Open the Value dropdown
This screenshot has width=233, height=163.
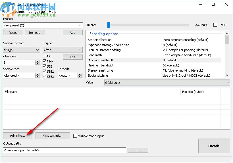(x=167, y=83)
